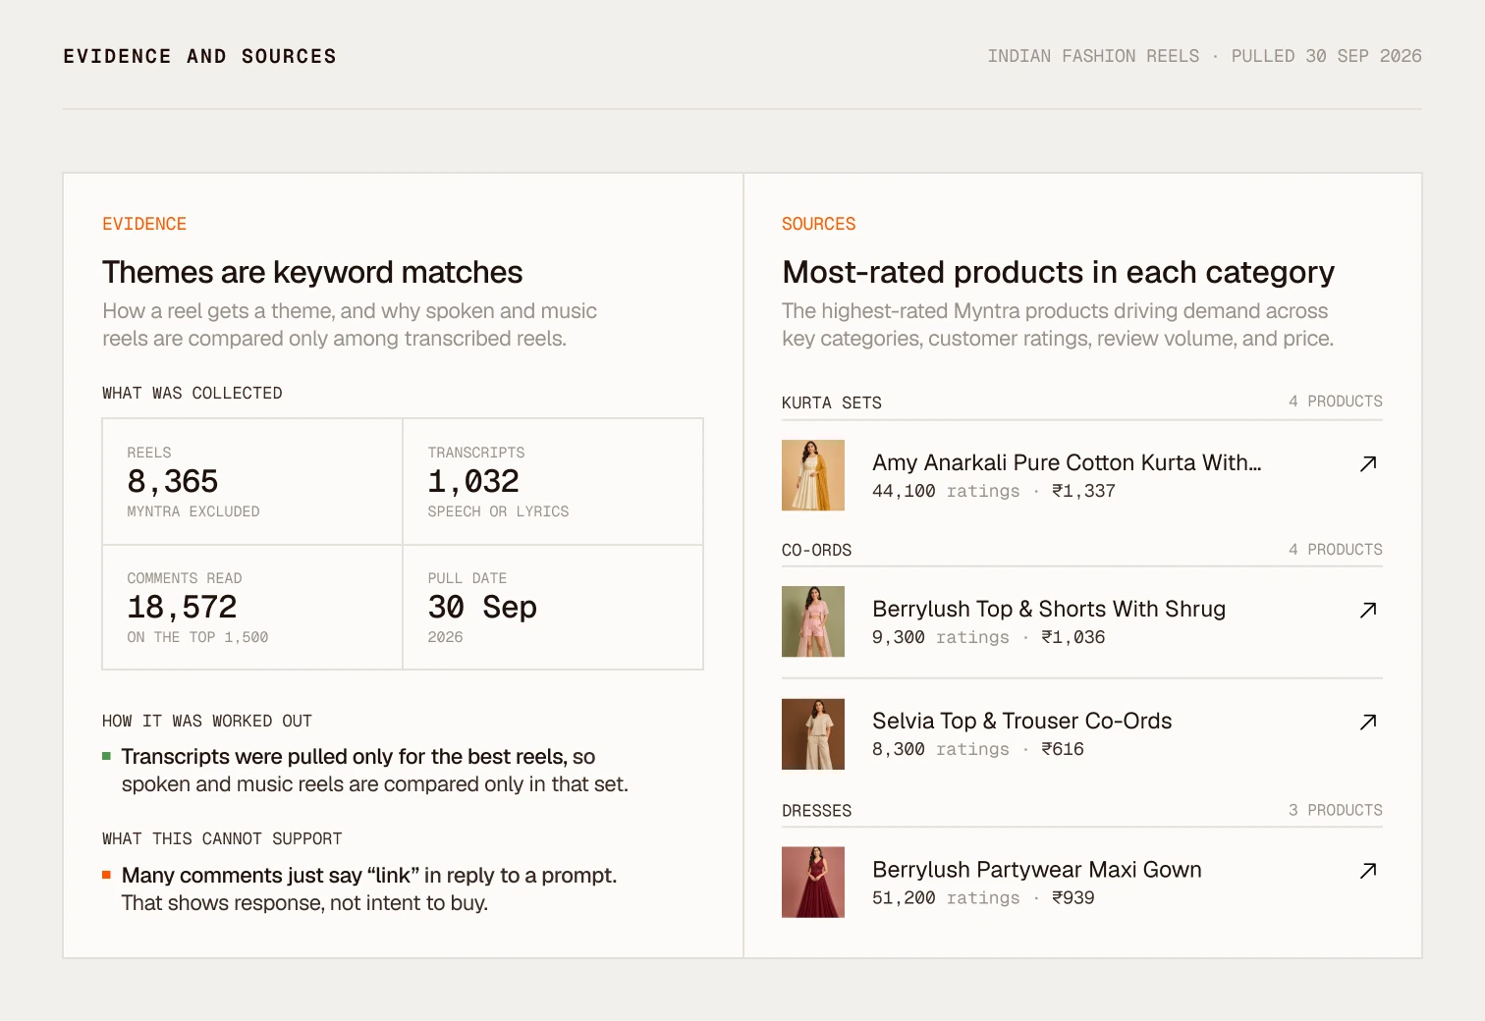Image resolution: width=1485 pixels, height=1021 pixels.
Task: Click the KURTA SETS category heading
Action: tap(832, 403)
